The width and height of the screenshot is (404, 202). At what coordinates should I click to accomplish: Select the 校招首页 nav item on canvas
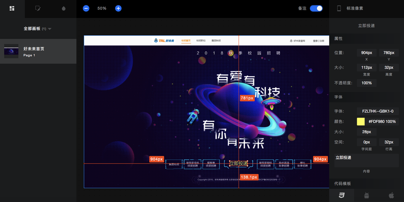point(186,41)
